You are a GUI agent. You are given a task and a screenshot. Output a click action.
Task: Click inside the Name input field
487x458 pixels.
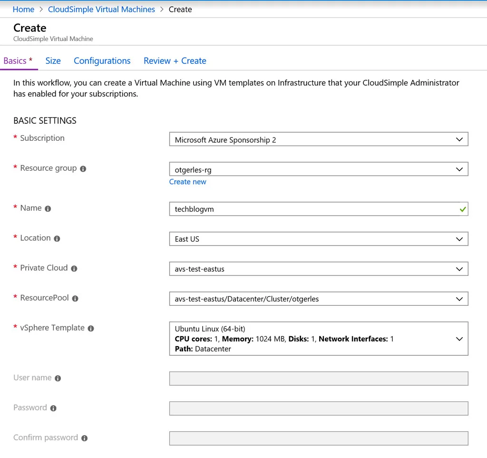(285, 209)
